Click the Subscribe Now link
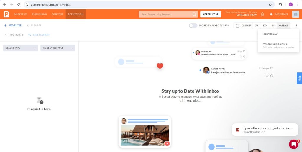Image resolution: width=302 pixels, height=152 pixels. coord(247,15)
